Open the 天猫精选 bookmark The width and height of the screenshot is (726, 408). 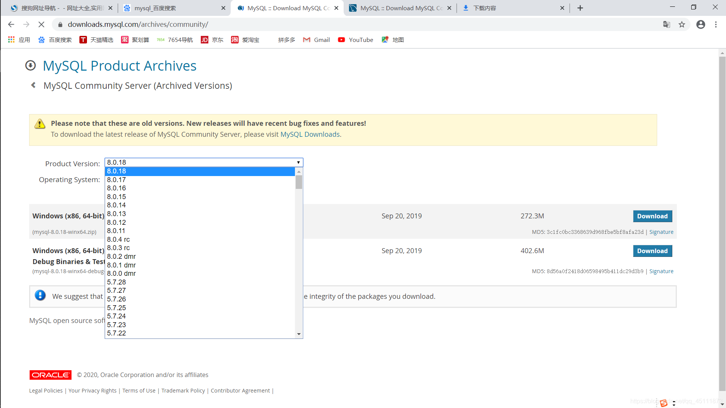tap(96, 40)
